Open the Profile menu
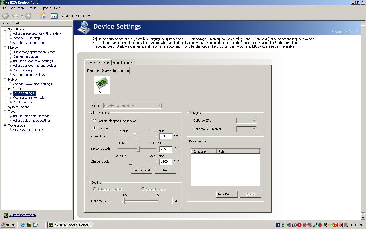 [x=32, y=8]
